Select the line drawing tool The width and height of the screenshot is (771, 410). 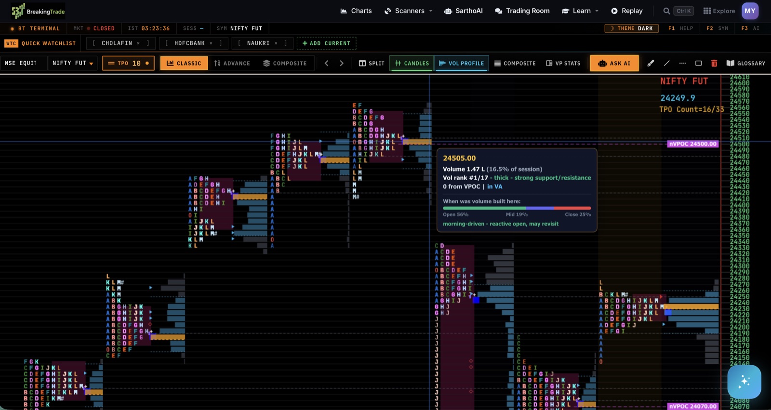[x=667, y=63]
